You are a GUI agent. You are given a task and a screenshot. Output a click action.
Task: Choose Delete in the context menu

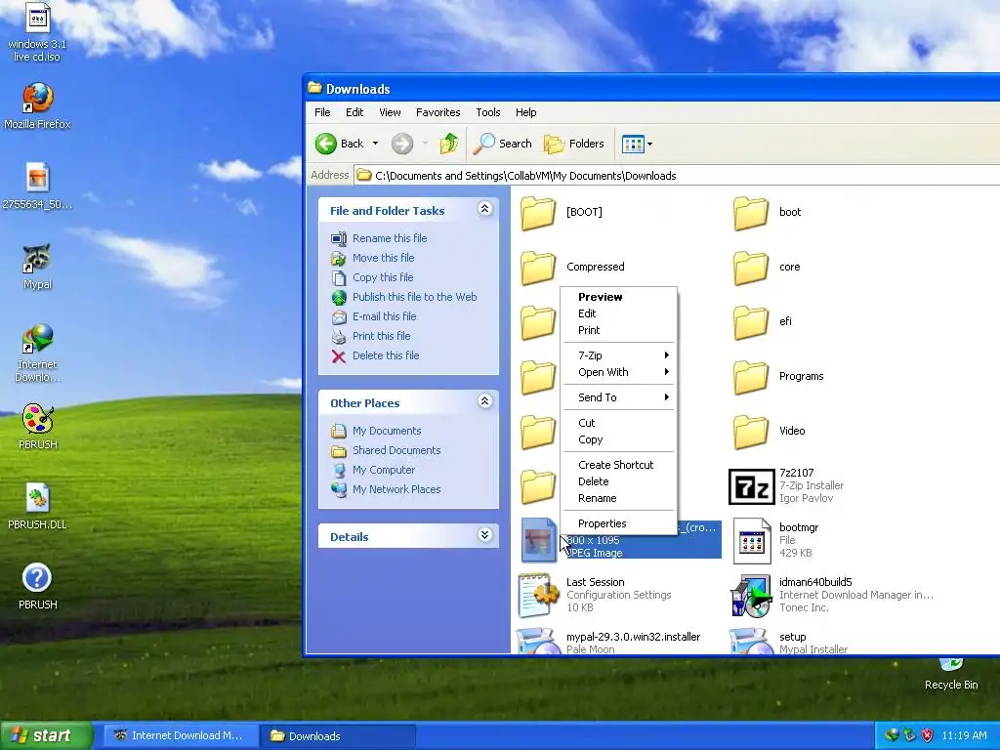point(618,481)
